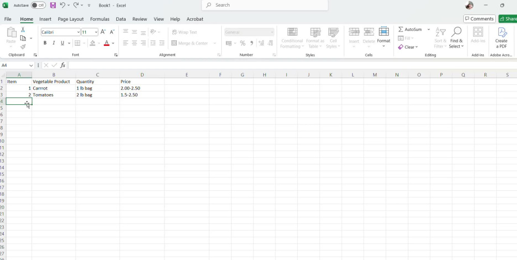Open the Font Color dropdown arrow
The image size is (517, 260).
click(x=113, y=43)
